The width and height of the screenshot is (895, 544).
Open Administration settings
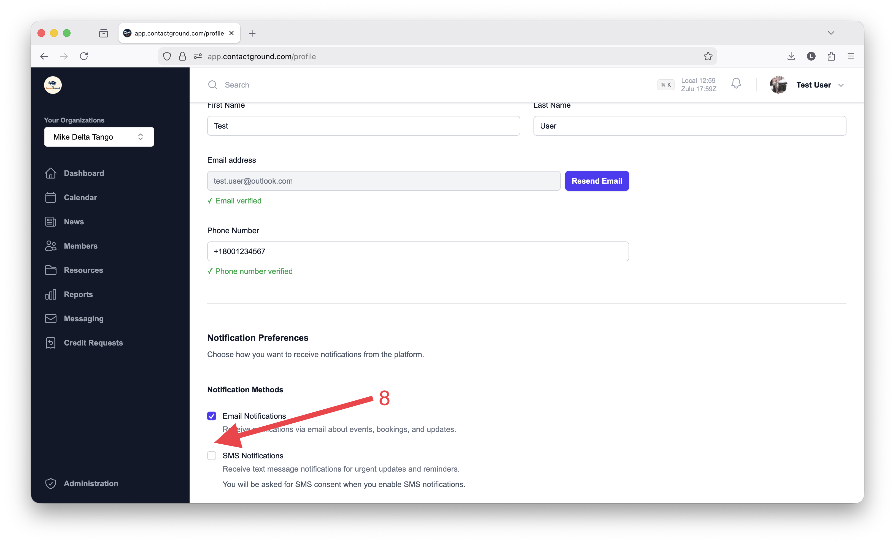tap(91, 483)
